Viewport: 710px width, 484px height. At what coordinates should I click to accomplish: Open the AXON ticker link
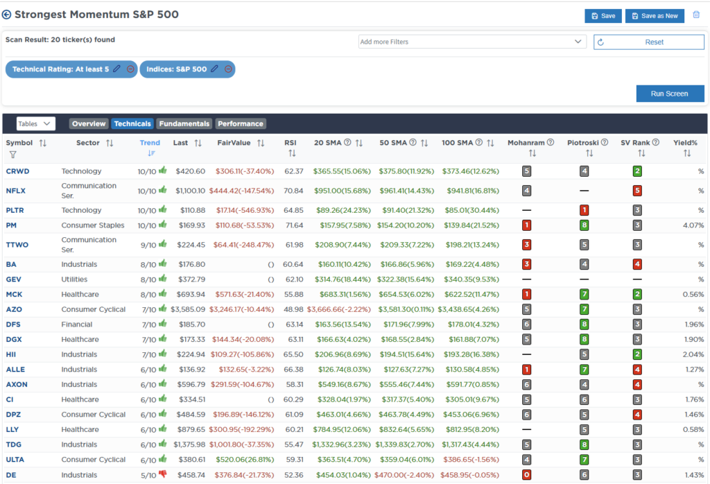click(x=17, y=384)
